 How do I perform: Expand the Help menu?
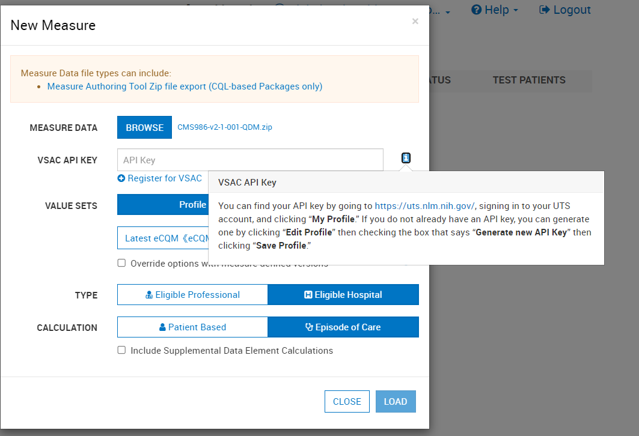click(495, 10)
